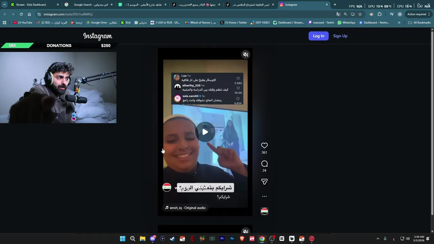The width and height of the screenshot is (434, 244).
Task: Open Chrome profile avatar
Action: coord(400,14)
